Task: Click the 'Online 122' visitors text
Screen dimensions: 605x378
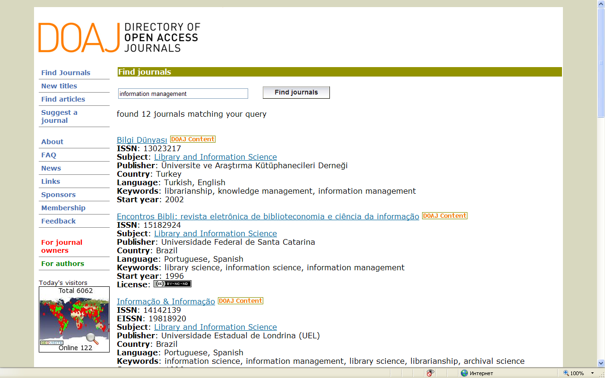Action: pos(76,348)
